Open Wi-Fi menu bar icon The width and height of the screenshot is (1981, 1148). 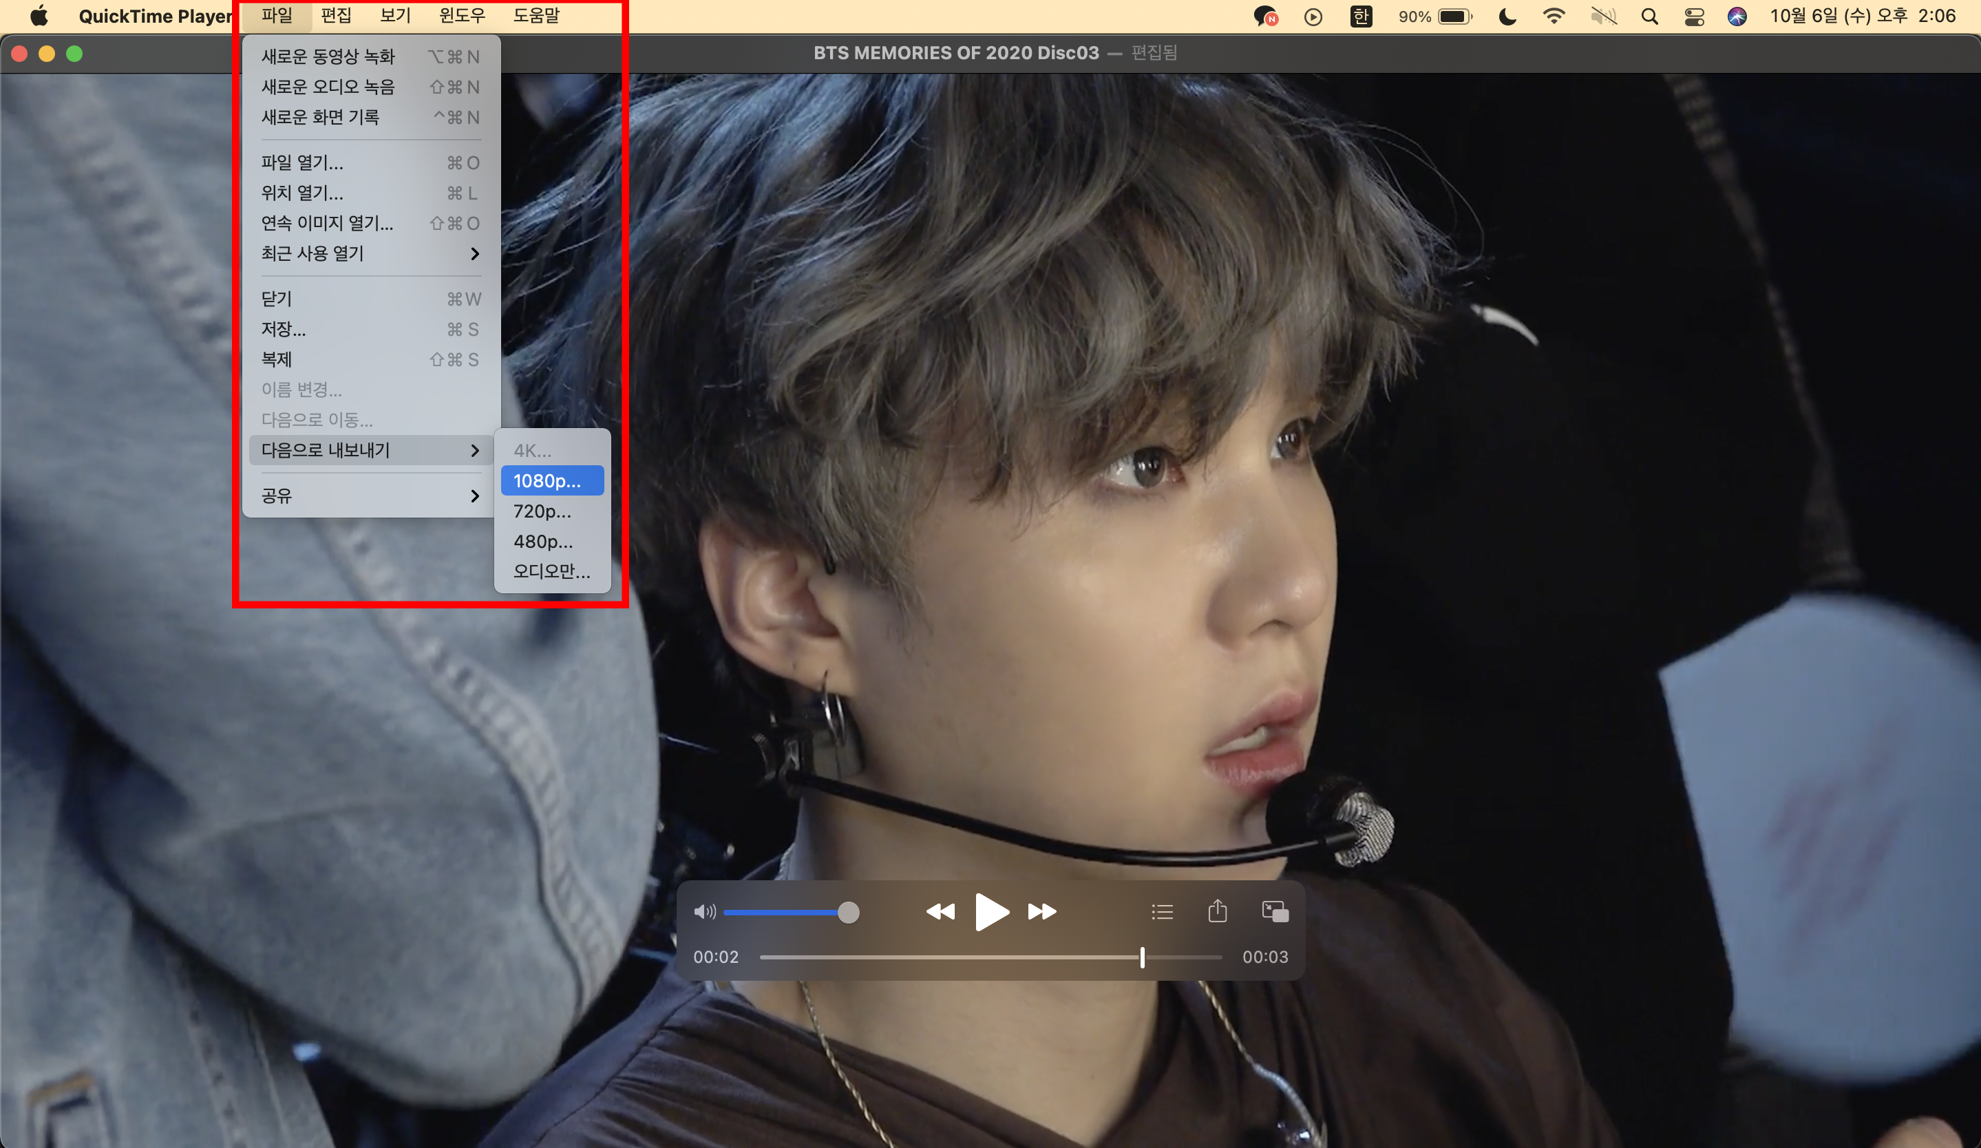[x=1554, y=17]
